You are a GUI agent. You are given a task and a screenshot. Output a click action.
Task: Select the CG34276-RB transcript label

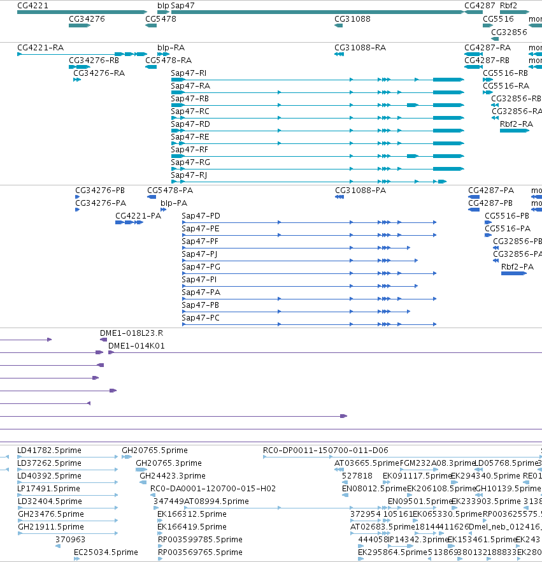click(x=94, y=60)
